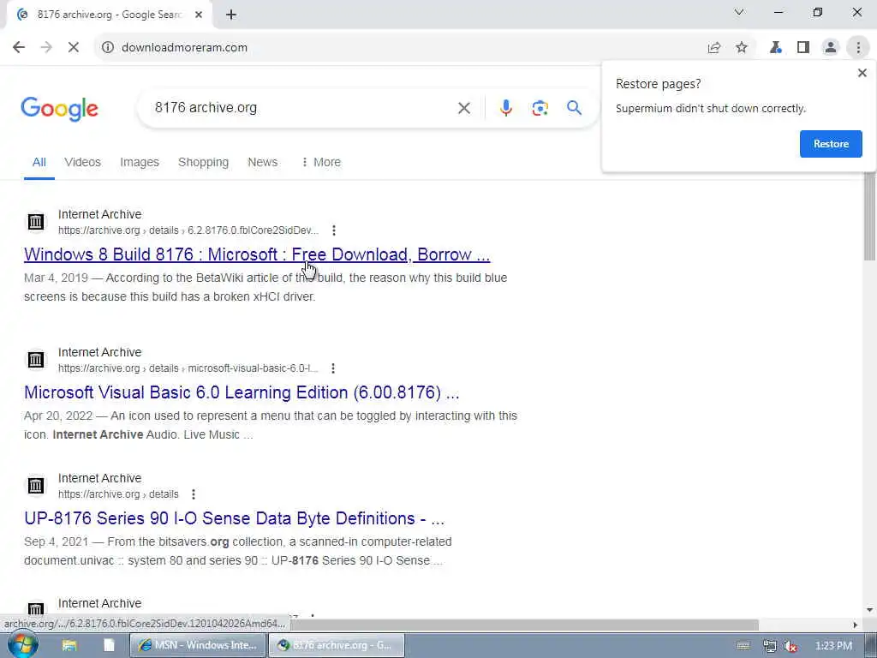Click the on-screen keyboard tray icon
The image size is (877, 658).
point(743,646)
